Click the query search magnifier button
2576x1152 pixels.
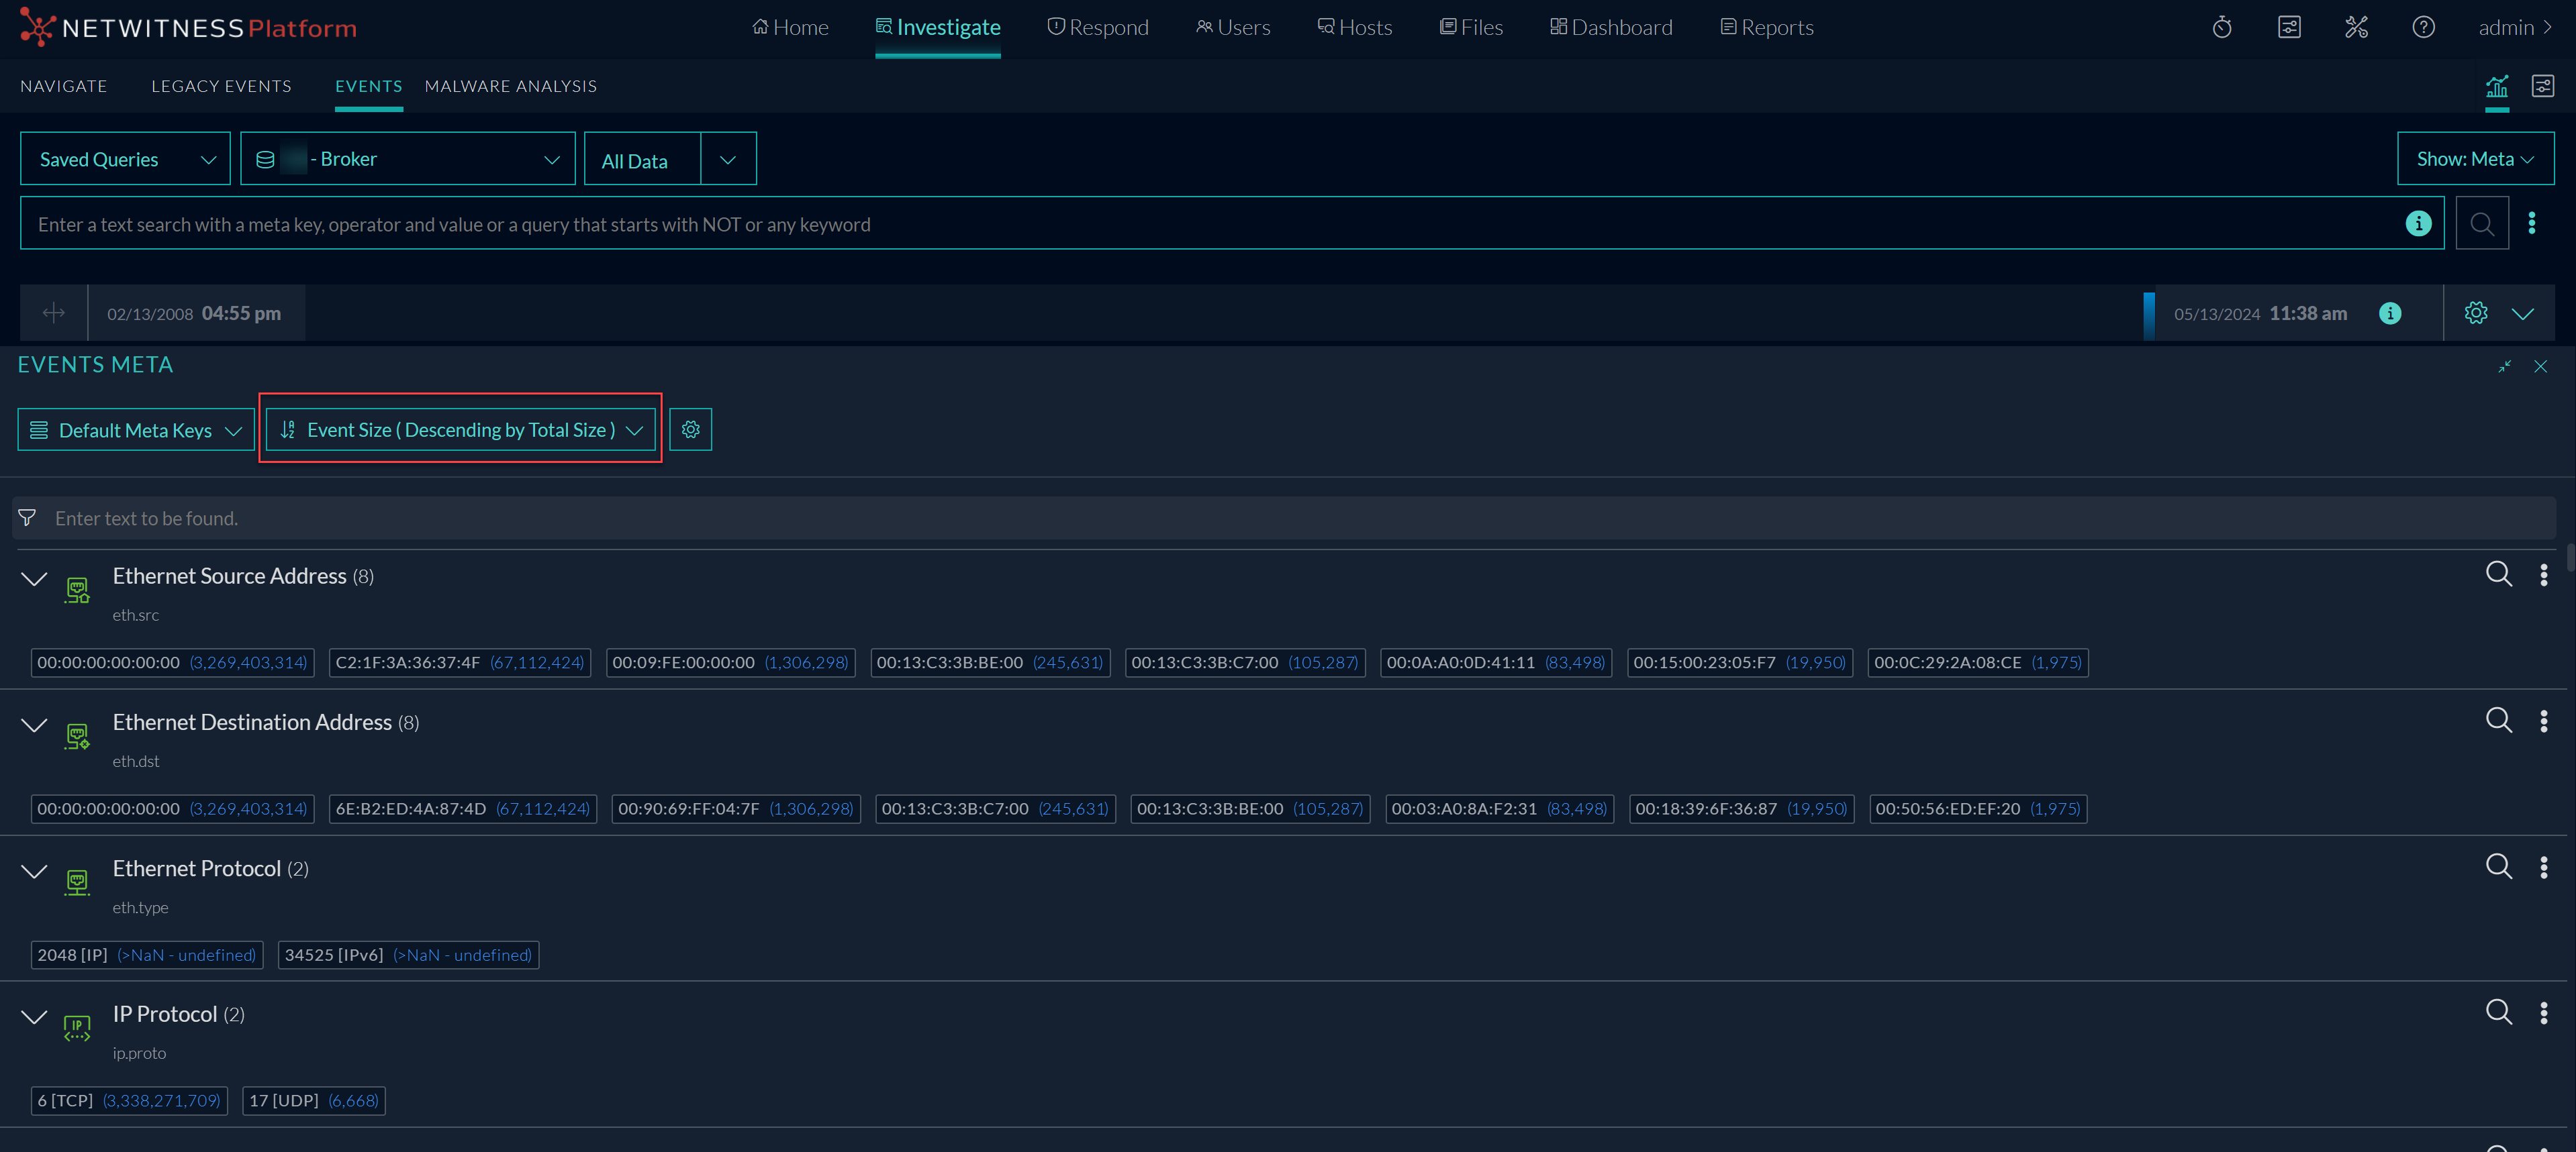[2481, 224]
